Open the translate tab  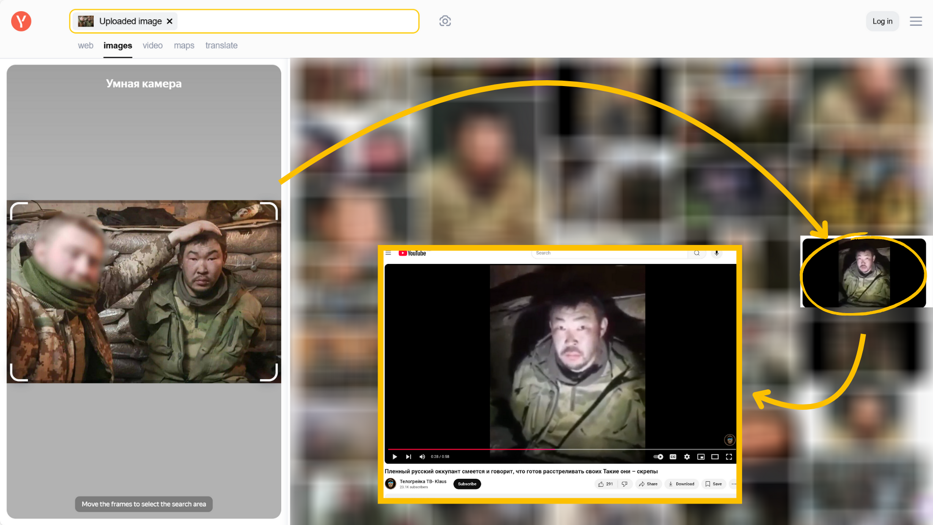point(221,46)
